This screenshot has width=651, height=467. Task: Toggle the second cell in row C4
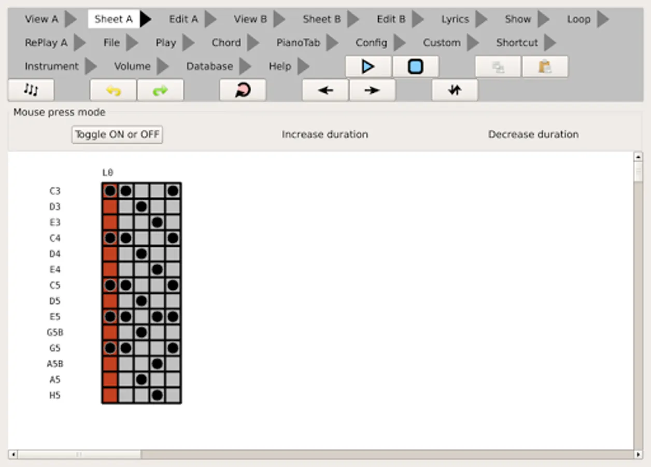[125, 238]
